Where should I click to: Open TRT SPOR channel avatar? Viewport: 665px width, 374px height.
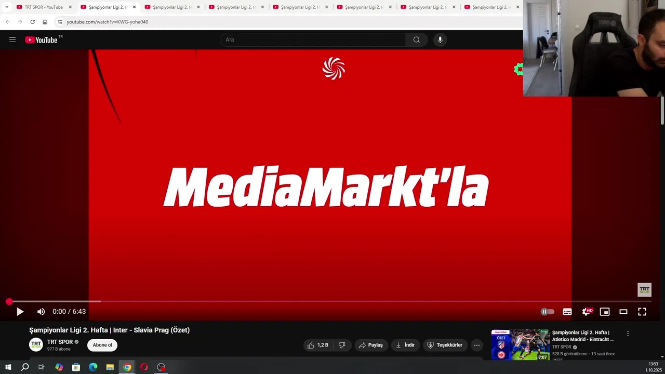tap(36, 344)
